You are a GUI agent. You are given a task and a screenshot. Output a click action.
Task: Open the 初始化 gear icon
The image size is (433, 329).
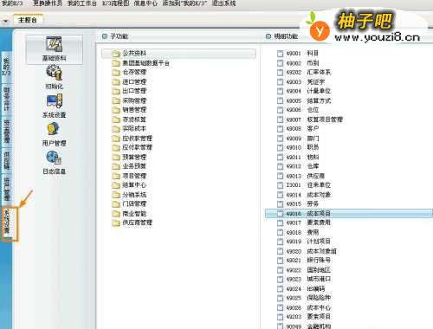54,72
